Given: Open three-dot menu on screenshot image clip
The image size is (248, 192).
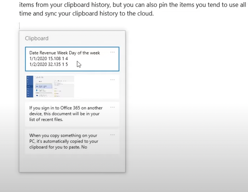Looking at the screenshot, I should pyautogui.click(x=112, y=80).
